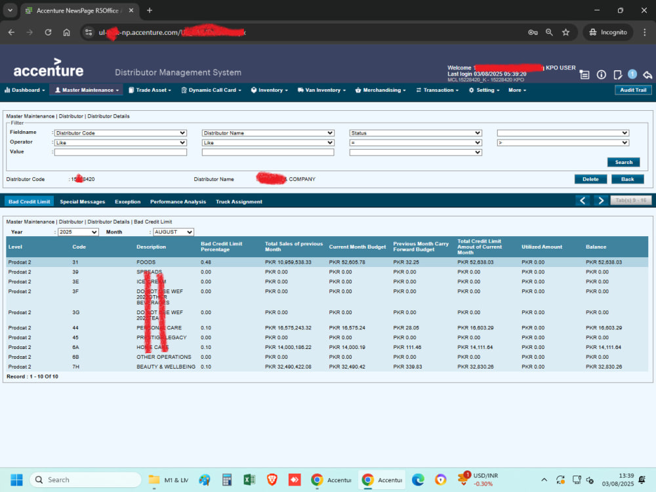656x492 pixels.
Task: Open Brave browser from taskbar
Action: coord(272,480)
